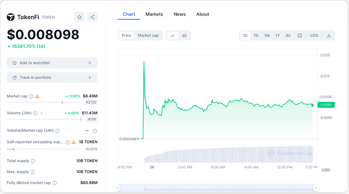Click the share icon next to TokenFi
This screenshot has width=349, height=194.
click(92, 17)
